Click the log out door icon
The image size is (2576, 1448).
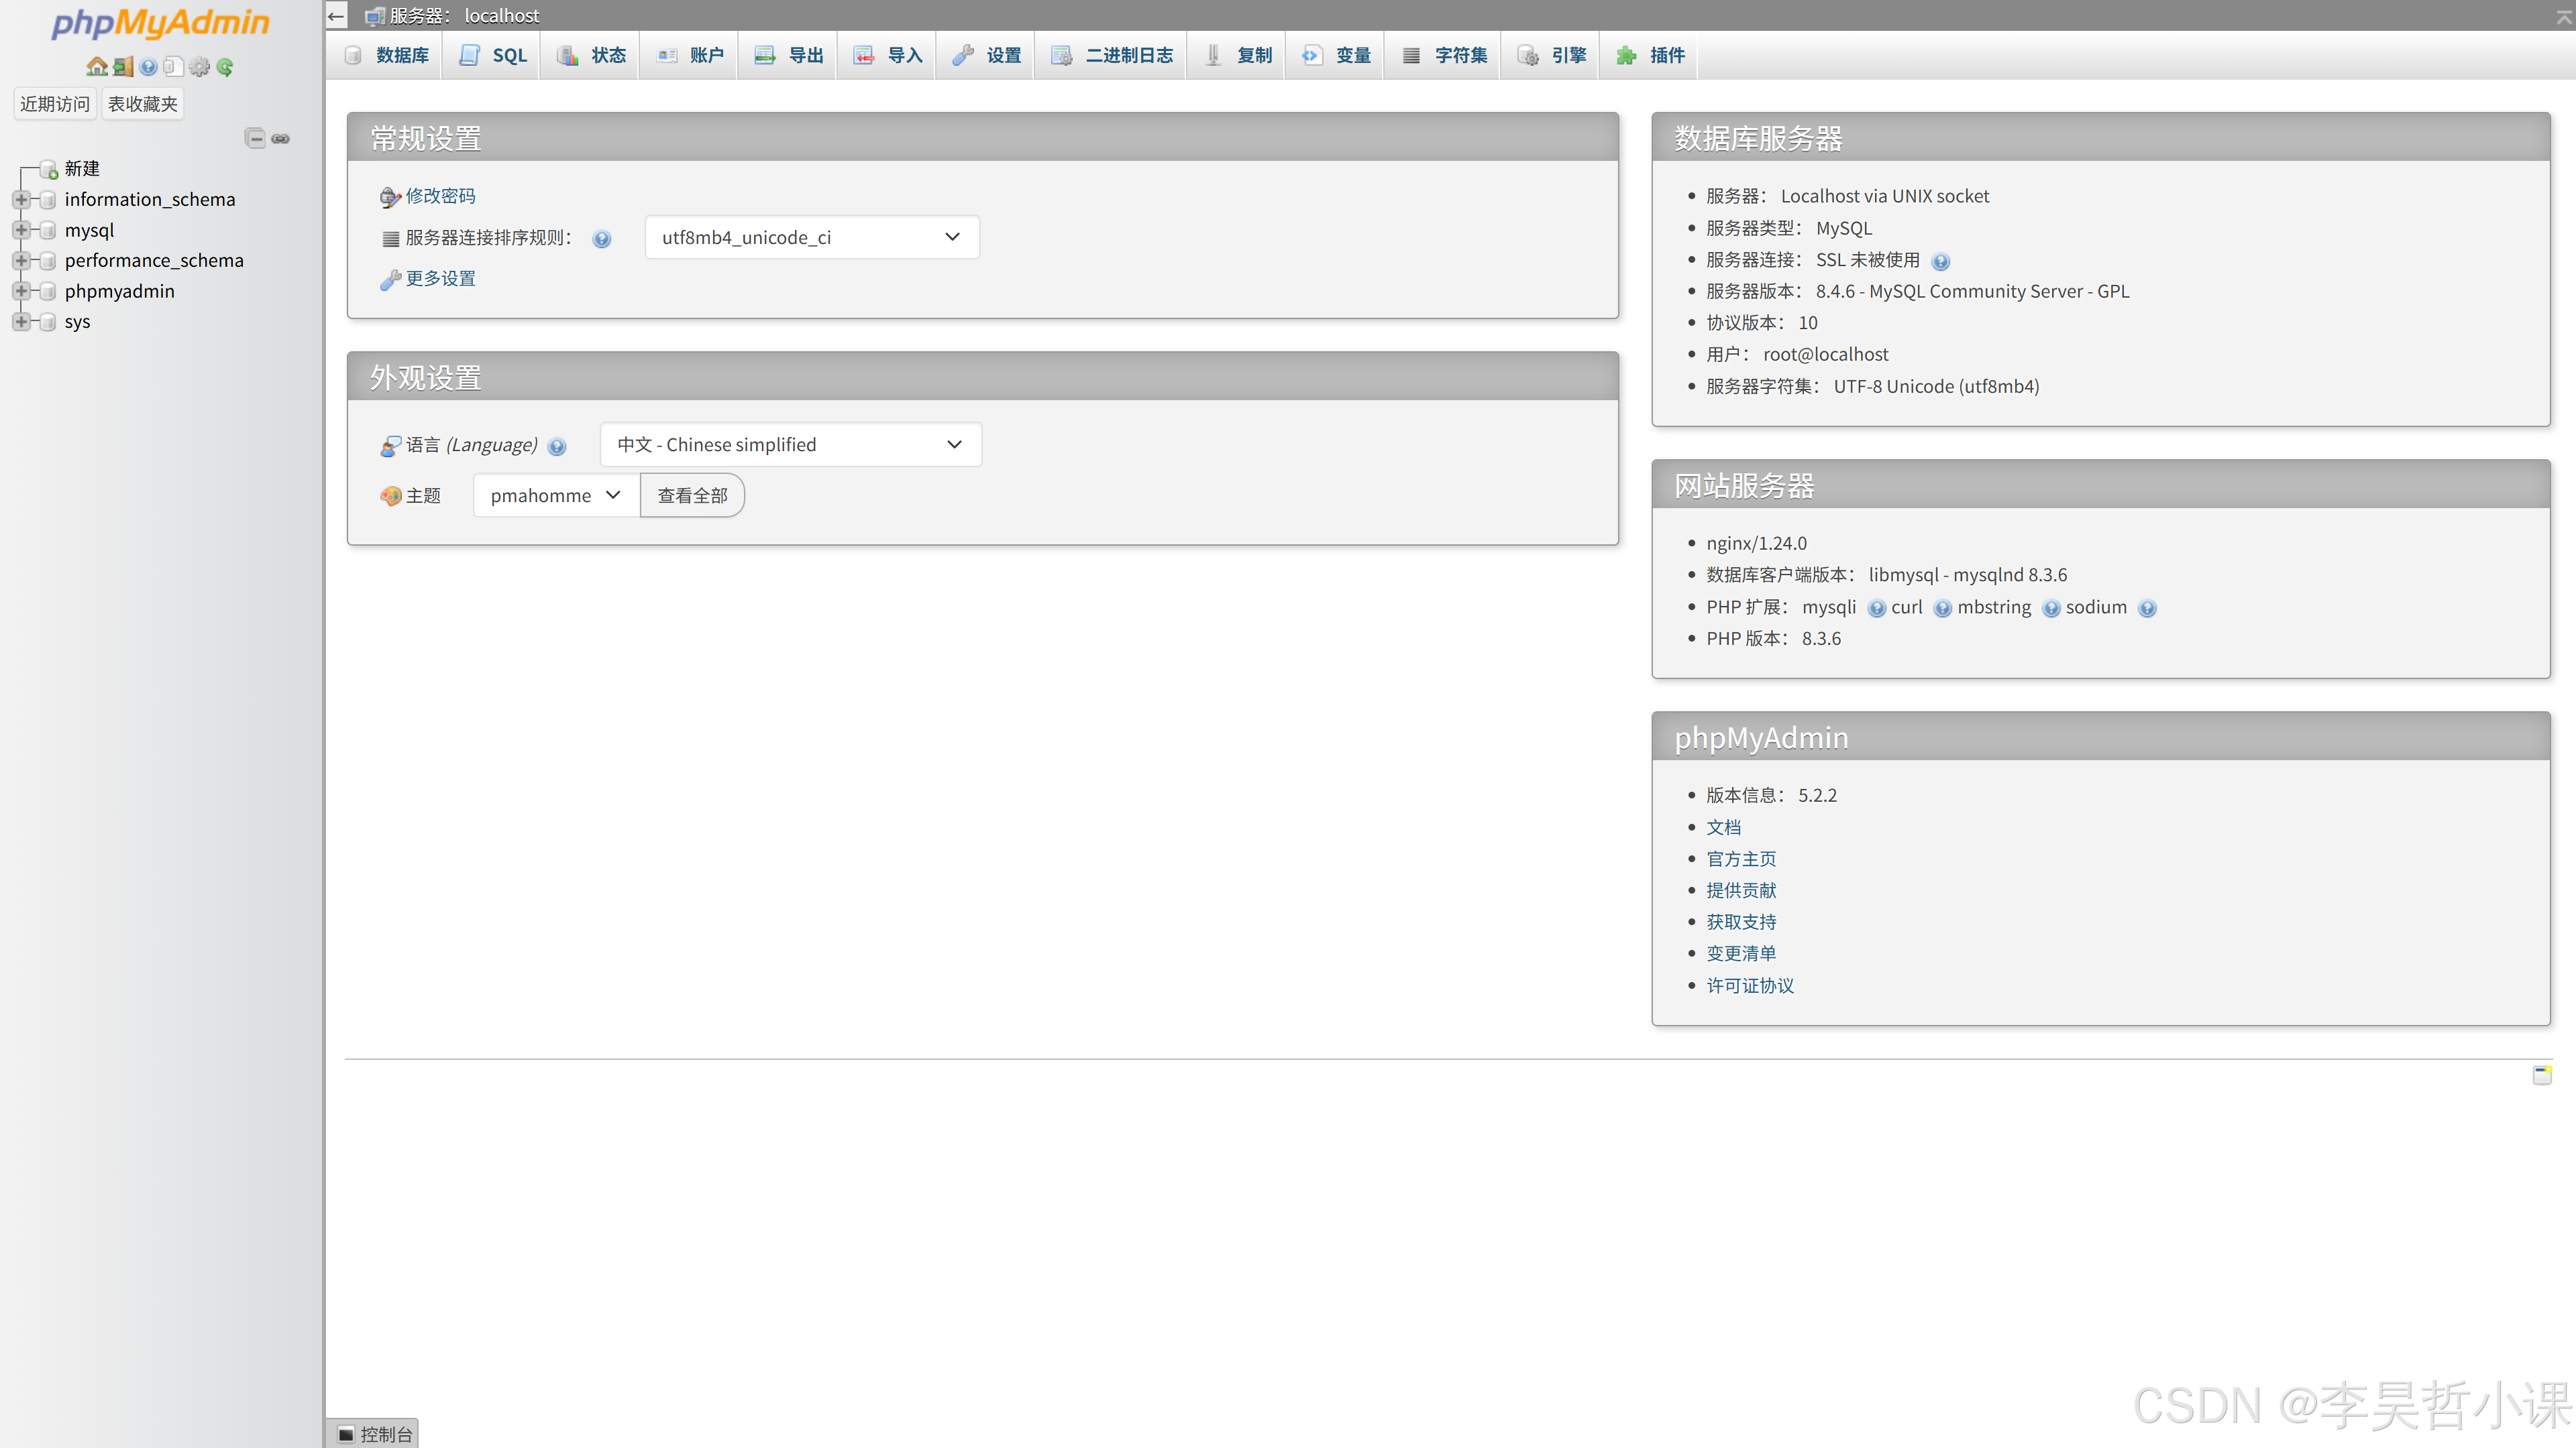click(x=123, y=67)
